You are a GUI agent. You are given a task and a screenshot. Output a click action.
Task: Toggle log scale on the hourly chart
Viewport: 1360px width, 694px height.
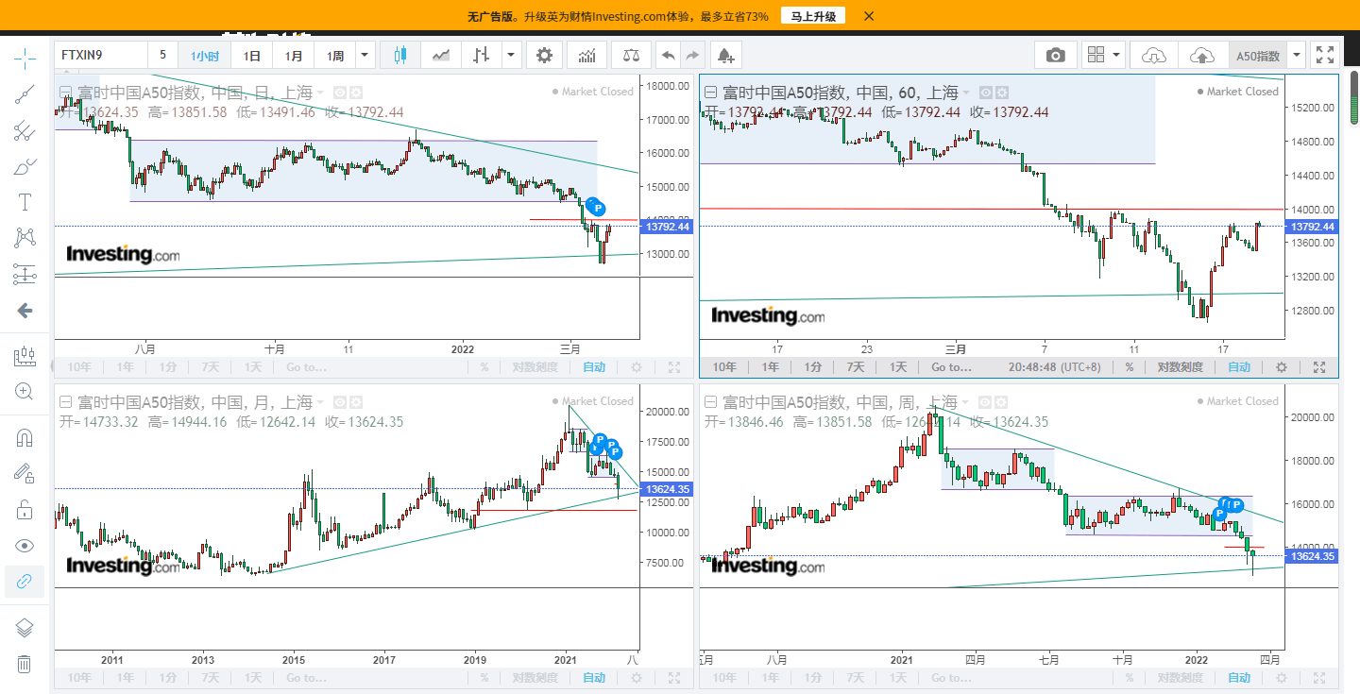pos(1181,367)
